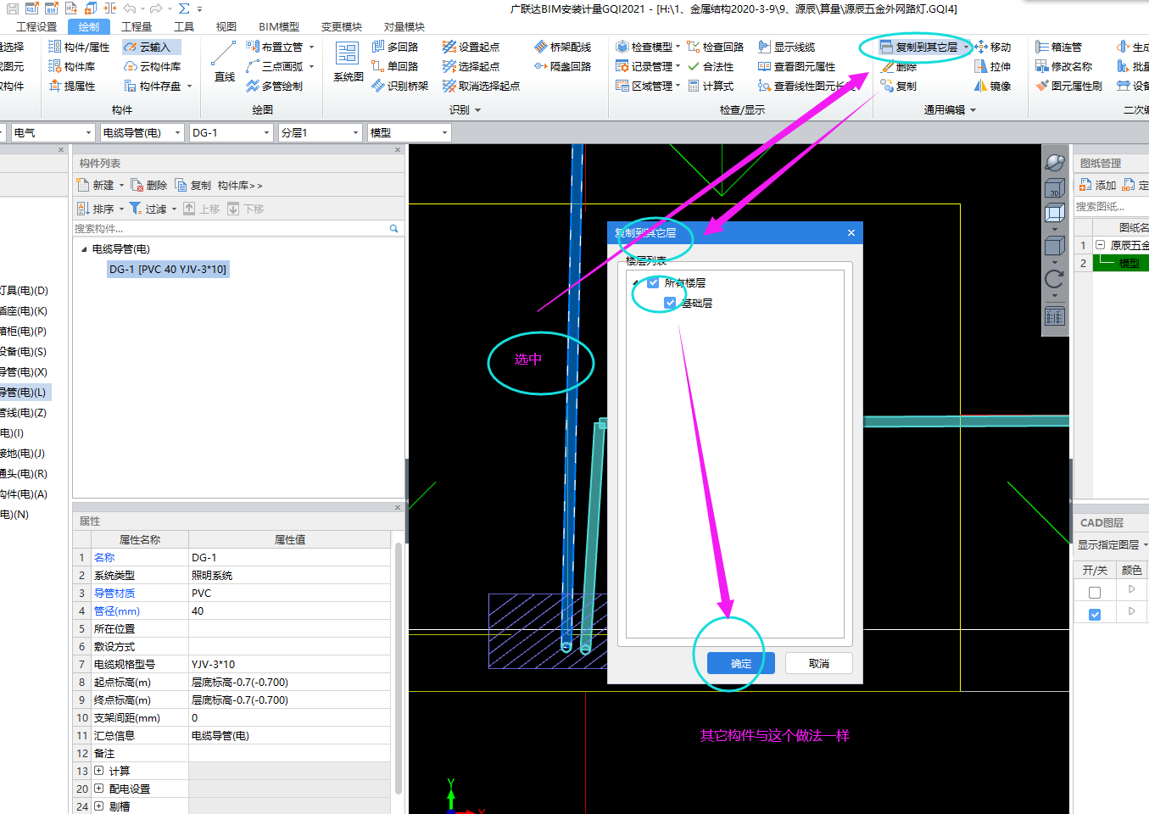Toggle the 基础层 checkbox in the dialog
The height and width of the screenshot is (814, 1149).
(x=670, y=303)
